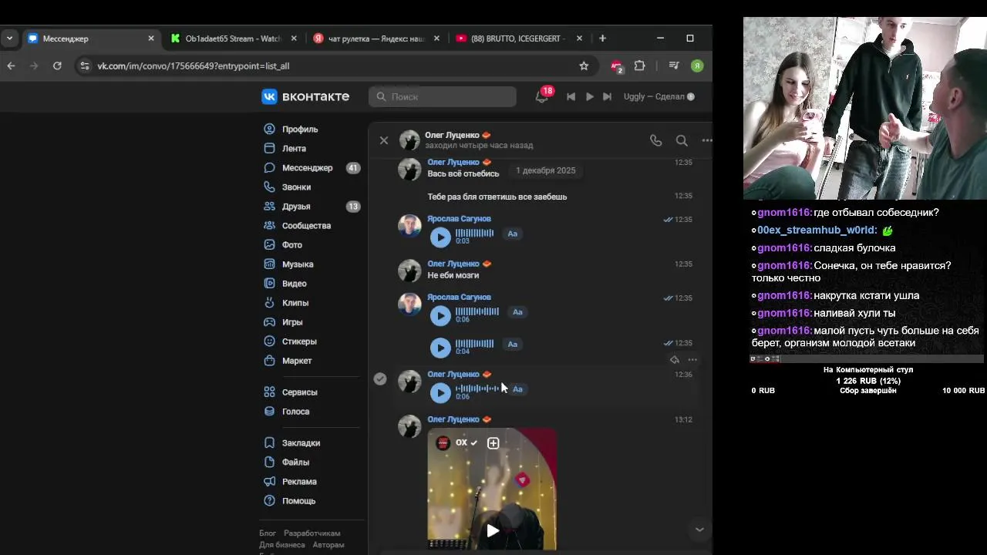Search within this conversation

coord(682,140)
